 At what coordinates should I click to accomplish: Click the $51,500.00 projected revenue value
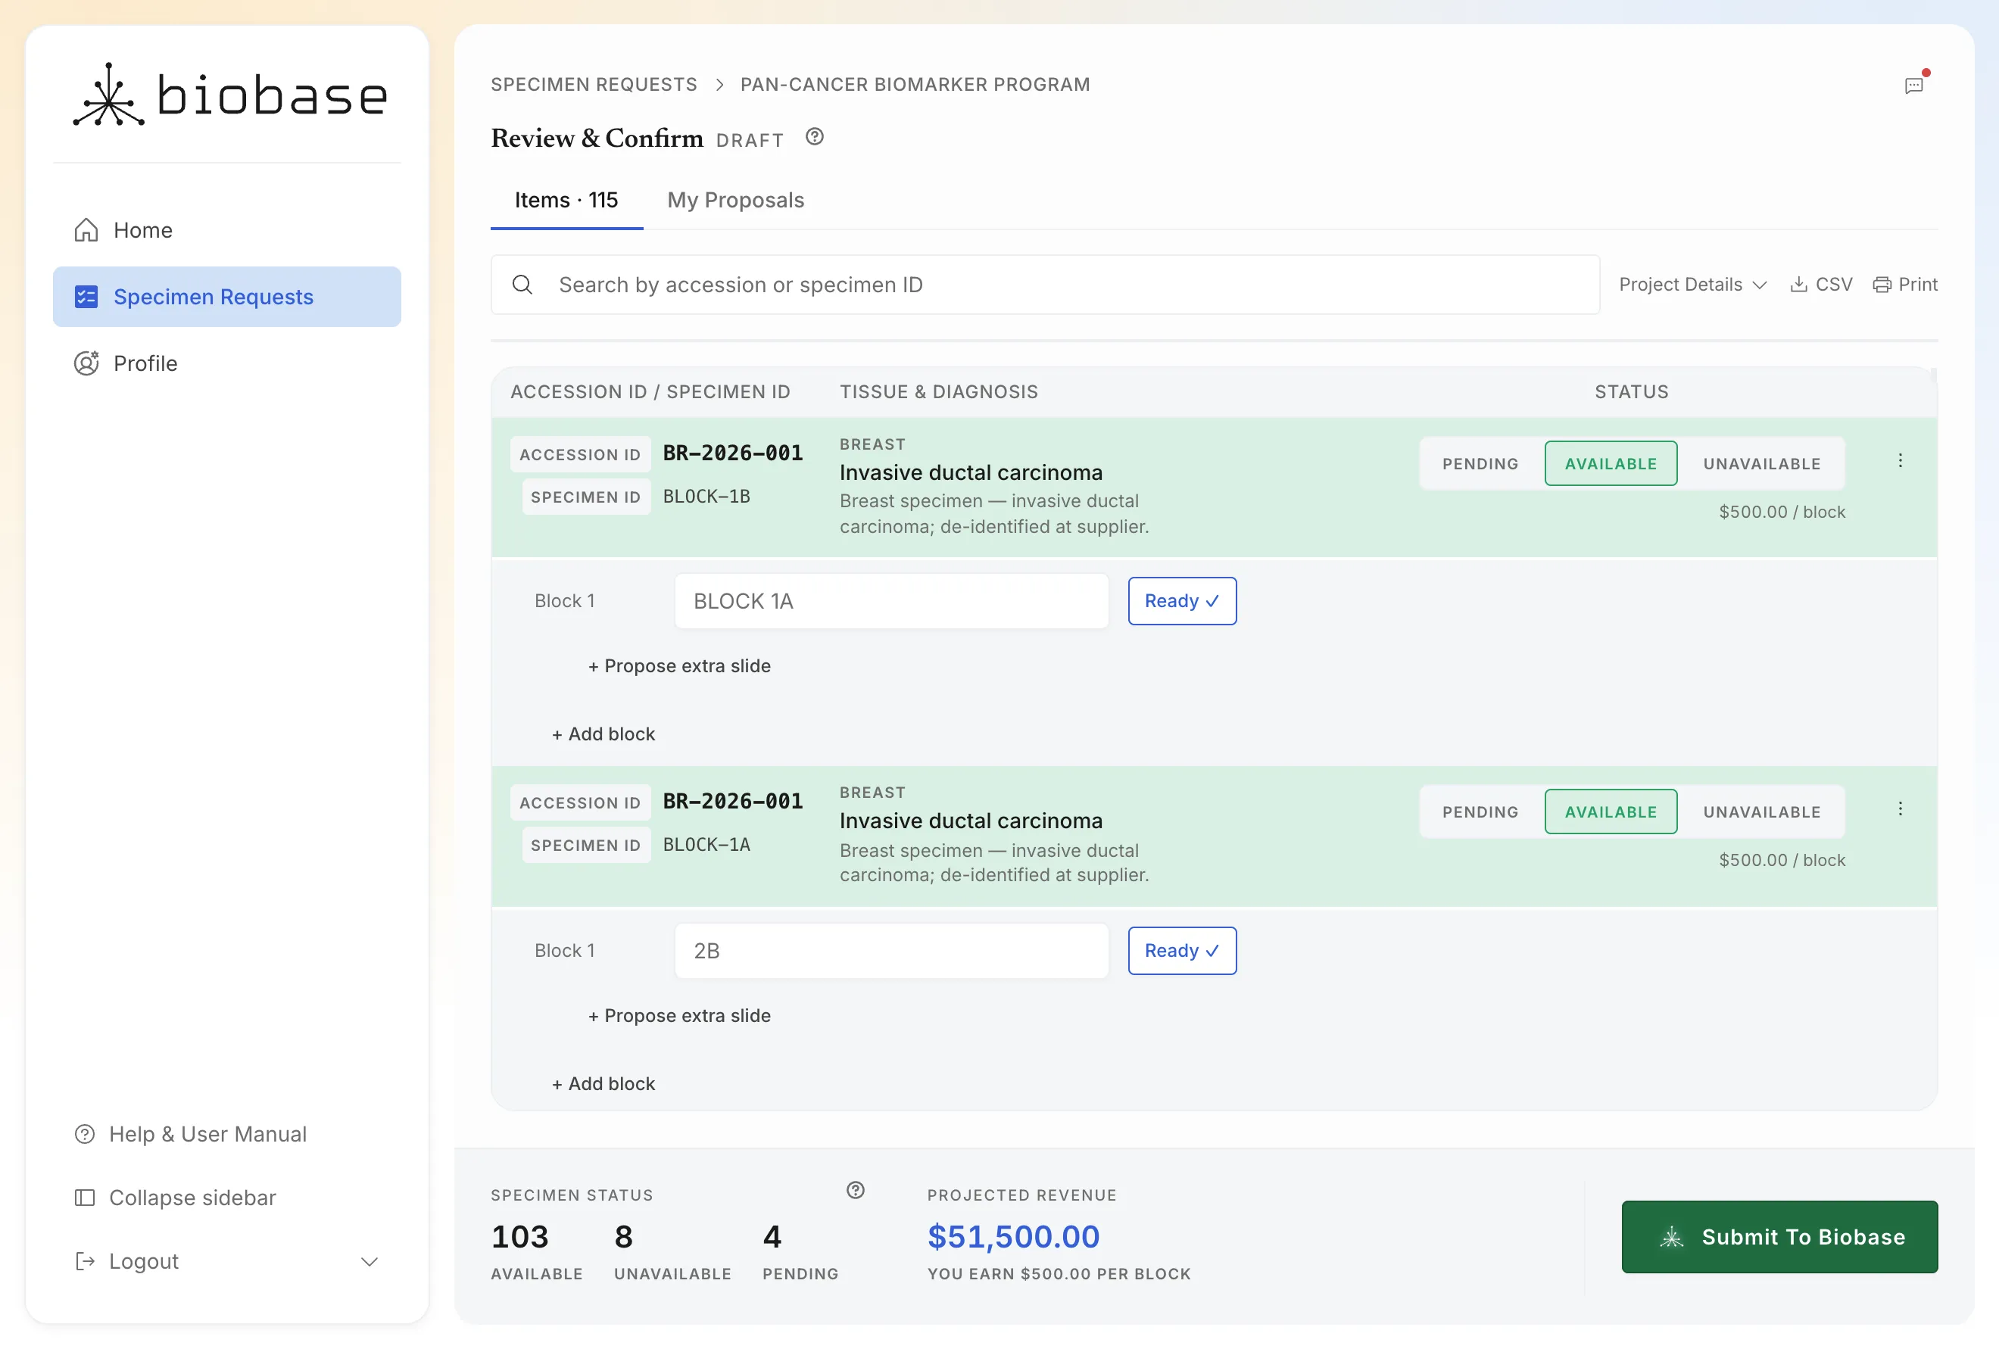tap(1012, 1236)
